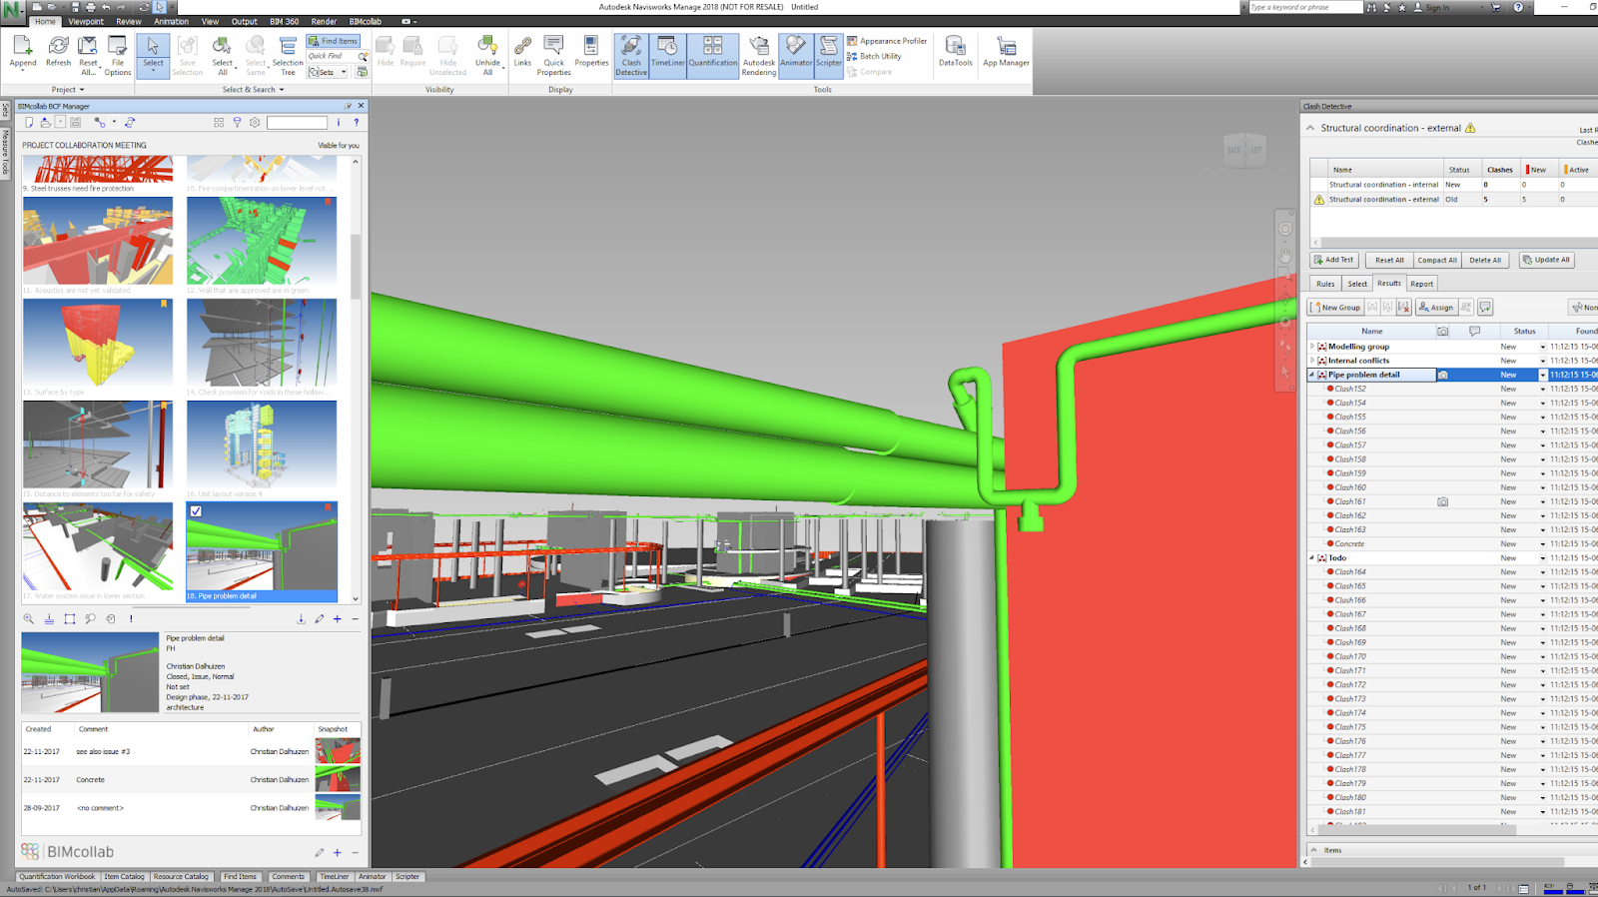Click the Quick Find input box

tap(332, 56)
